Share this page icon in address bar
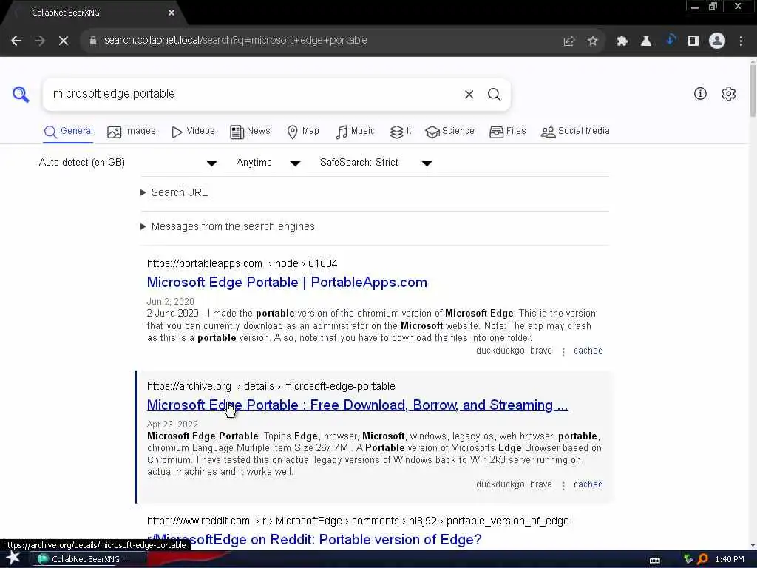The width and height of the screenshot is (757, 568). click(569, 41)
